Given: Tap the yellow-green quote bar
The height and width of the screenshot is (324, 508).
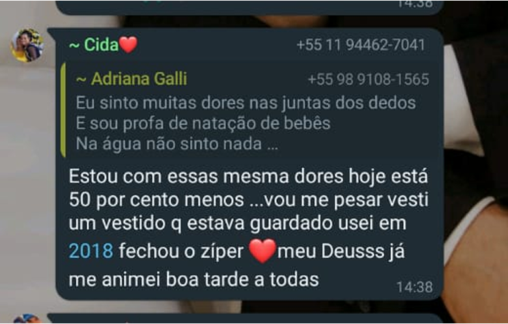Looking at the screenshot, I should (x=63, y=110).
